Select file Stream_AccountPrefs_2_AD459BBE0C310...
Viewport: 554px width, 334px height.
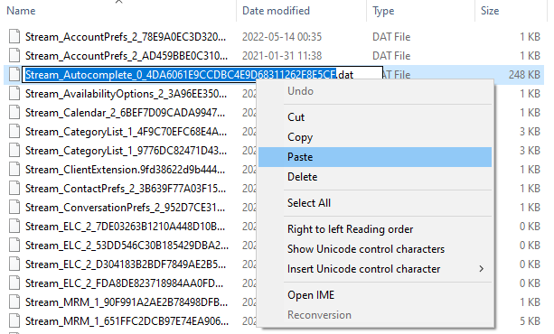tap(127, 56)
